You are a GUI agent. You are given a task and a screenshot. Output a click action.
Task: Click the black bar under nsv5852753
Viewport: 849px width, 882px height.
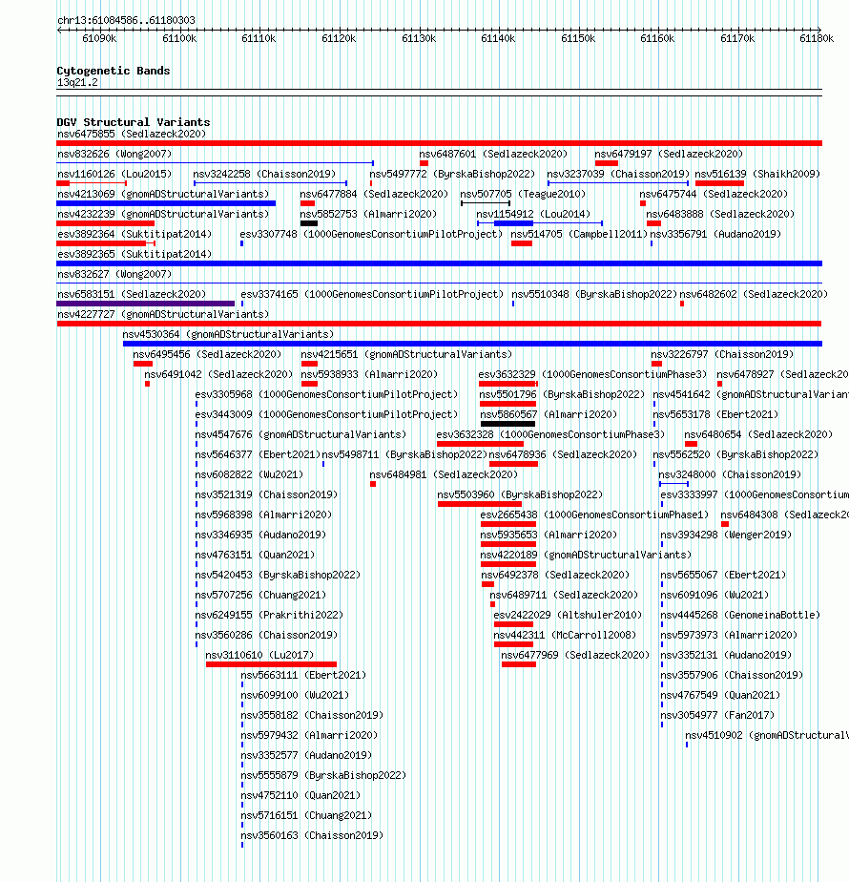(x=309, y=224)
